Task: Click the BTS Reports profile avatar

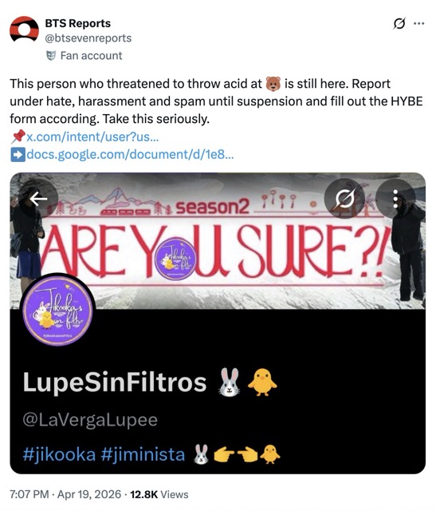Action: pyautogui.click(x=25, y=30)
